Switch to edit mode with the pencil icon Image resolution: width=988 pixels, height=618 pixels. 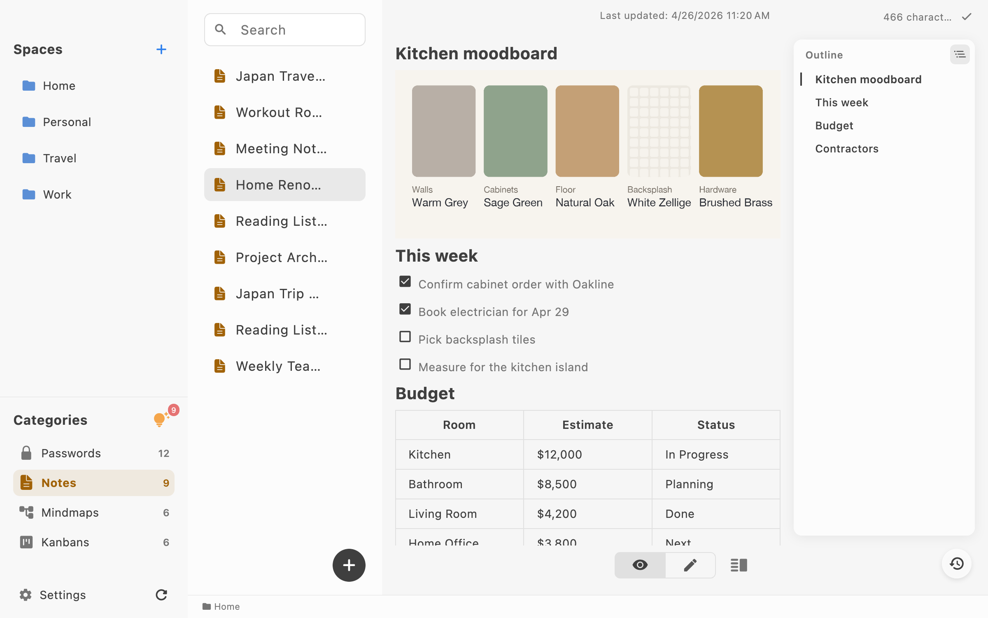click(x=690, y=565)
